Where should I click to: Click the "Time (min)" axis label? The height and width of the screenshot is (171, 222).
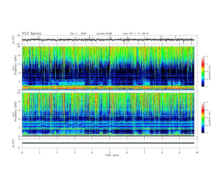(112, 155)
